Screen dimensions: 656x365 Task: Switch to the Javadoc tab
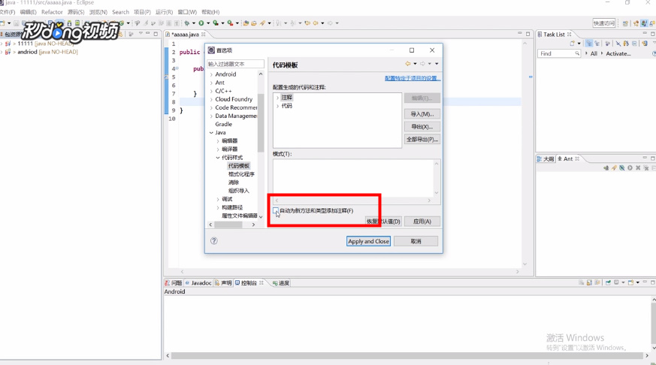tap(198, 283)
